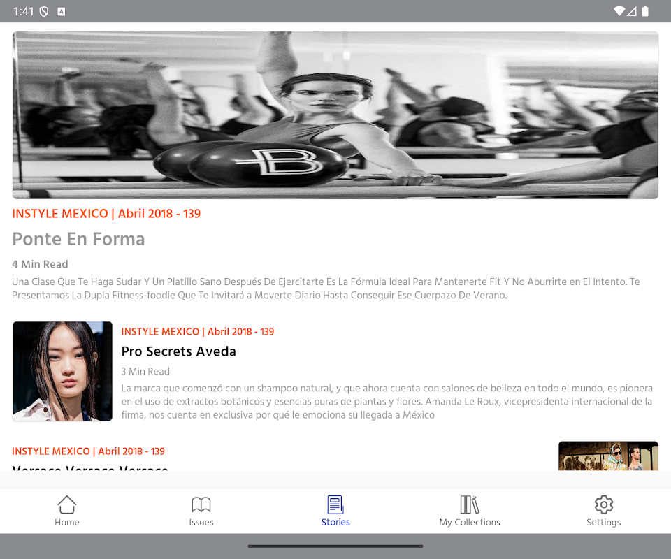The image size is (671, 559).
Task: Open the Versace story thumbnail
Action: [x=608, y=456]
